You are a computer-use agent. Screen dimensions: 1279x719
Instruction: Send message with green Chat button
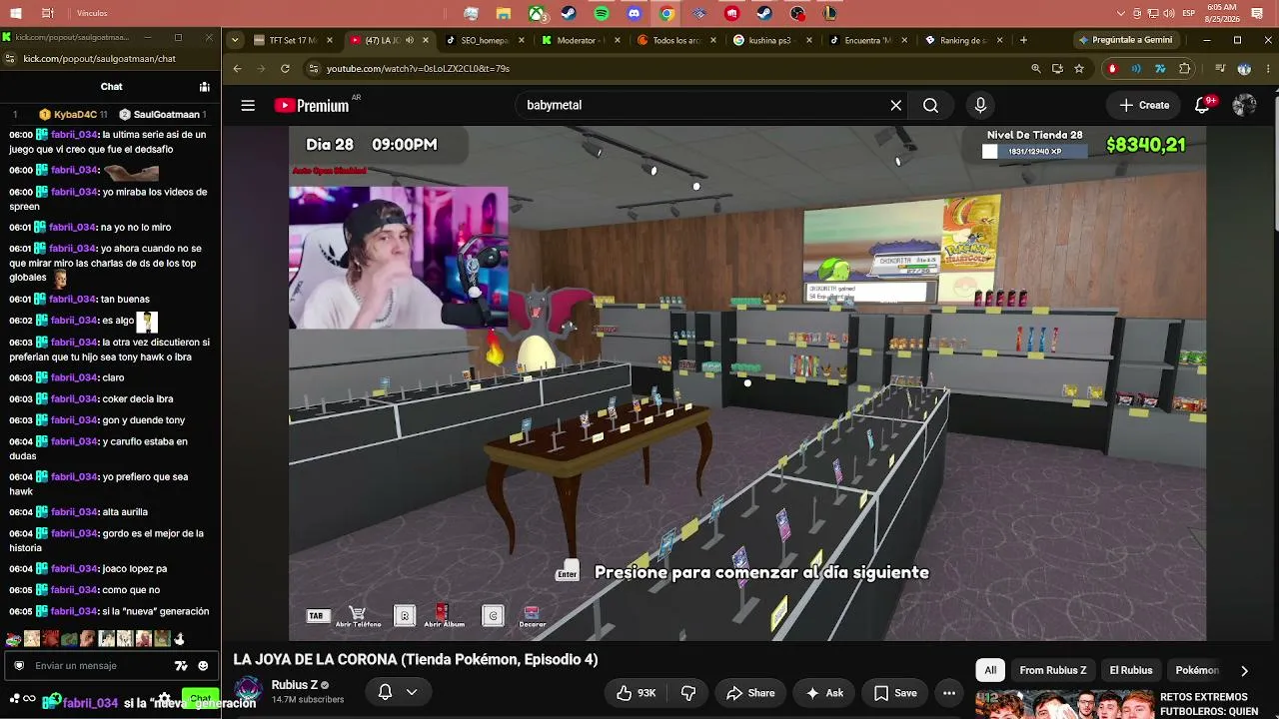pyautogui.click(x=201, y=698)
